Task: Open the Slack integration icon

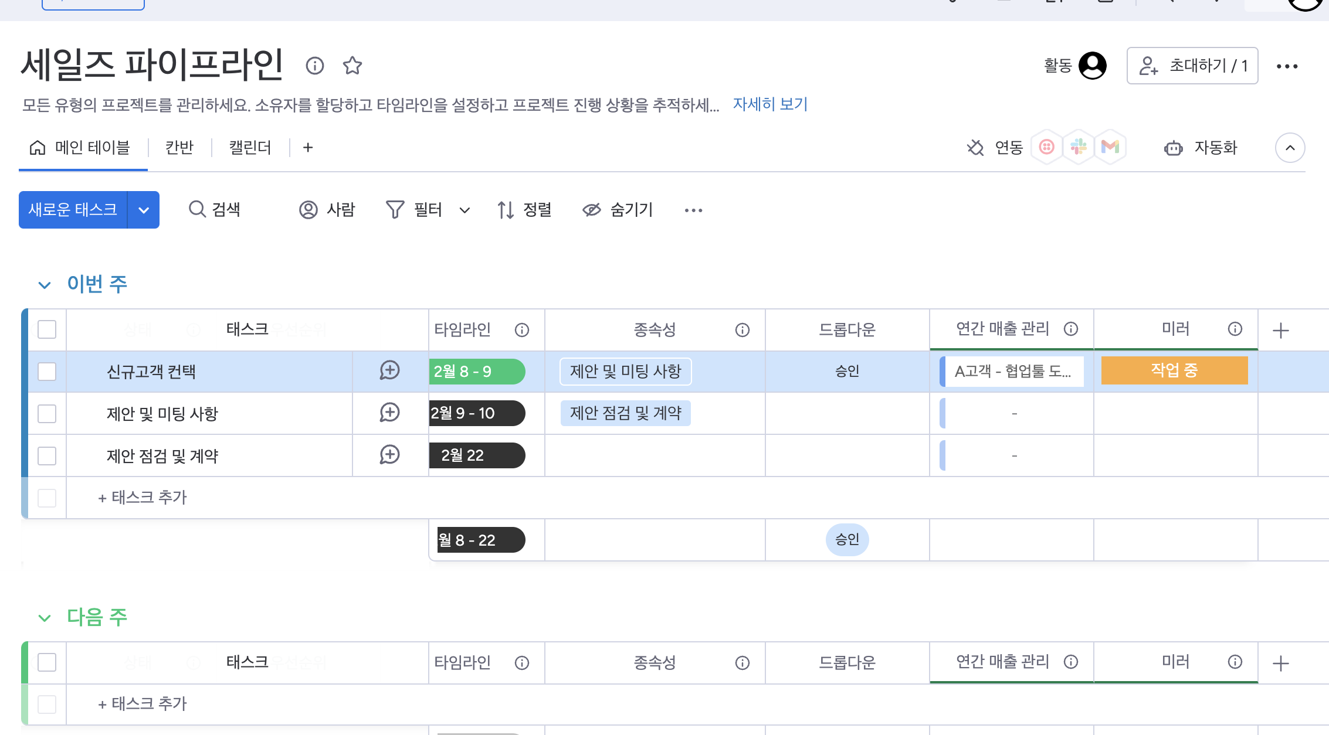Action: click(x=1078, y=147)
